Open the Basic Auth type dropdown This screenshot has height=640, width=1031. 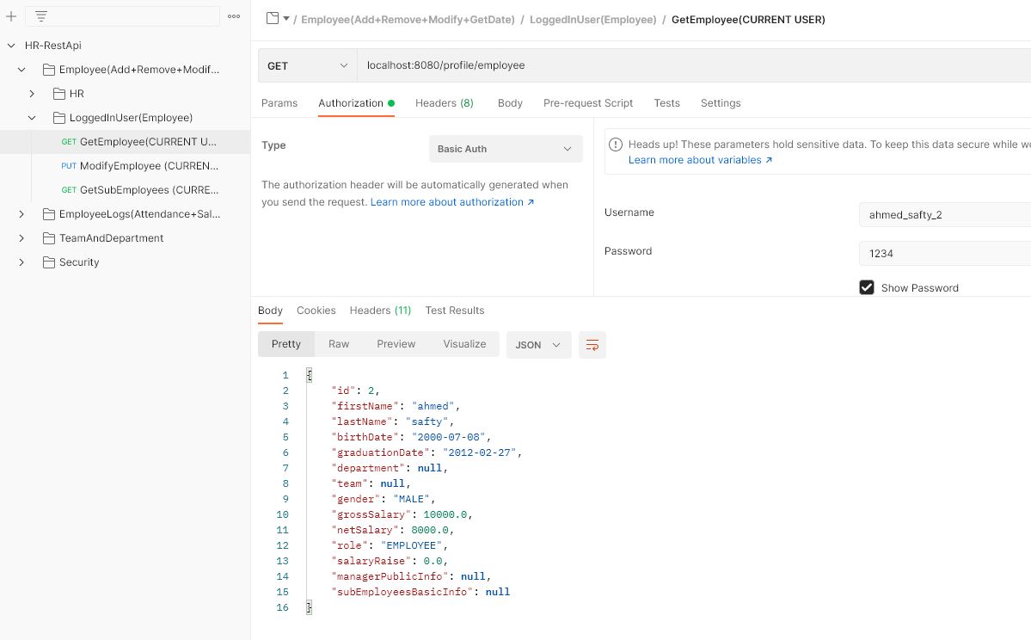point(506,149)
